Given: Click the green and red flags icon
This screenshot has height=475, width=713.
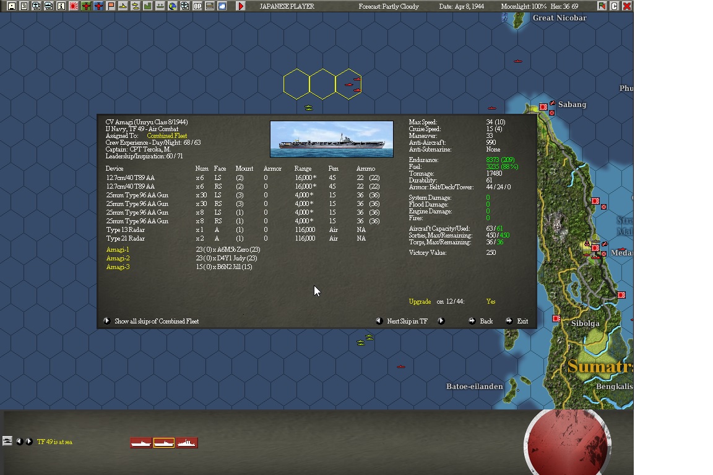Looking at the screenshot, I should (602, 6).
